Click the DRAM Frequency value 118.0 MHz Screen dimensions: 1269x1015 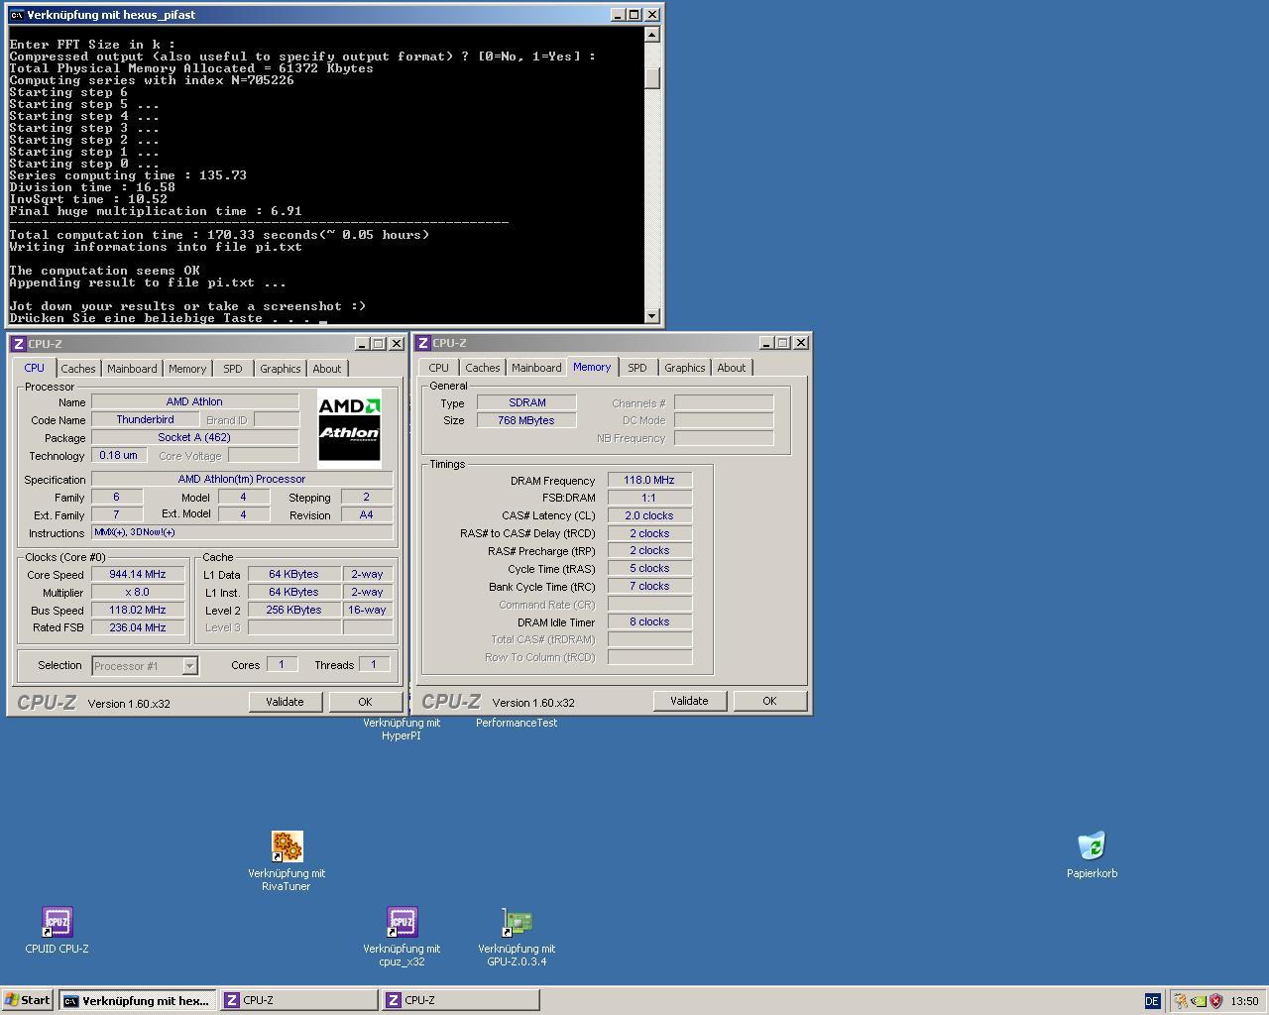tap(649, 481)
